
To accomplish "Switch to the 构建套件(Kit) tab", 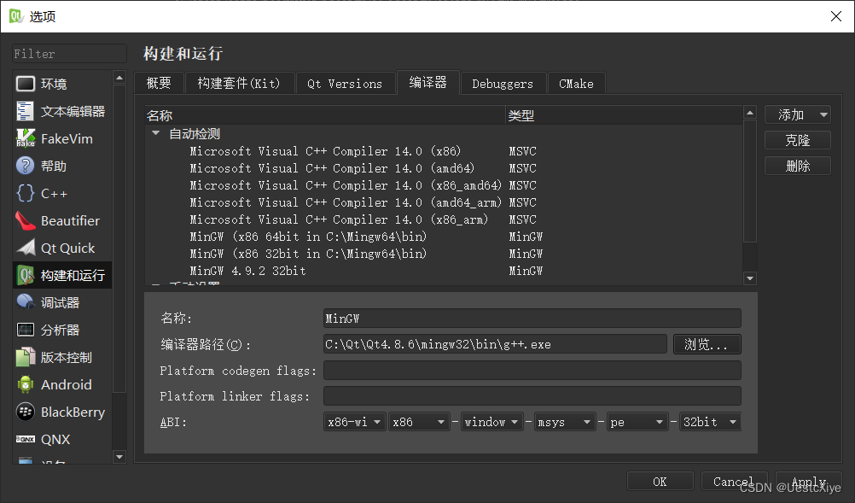I will pos(239,84).
